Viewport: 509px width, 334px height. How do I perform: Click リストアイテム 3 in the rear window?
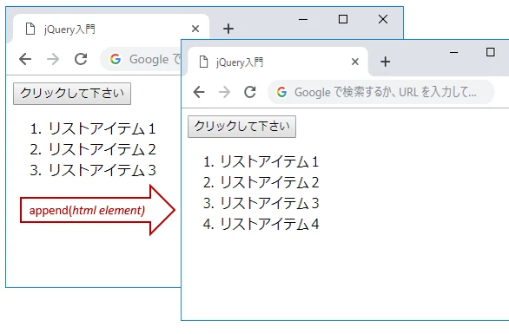click(x=102, y=170)
